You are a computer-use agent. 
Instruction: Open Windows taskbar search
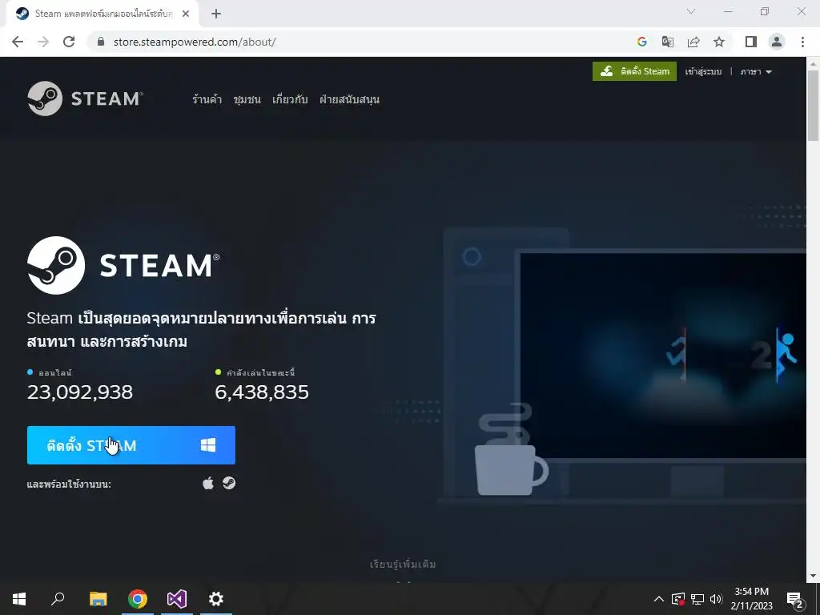click(x=58, y=599)
